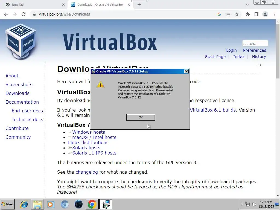This screenshot has width=280, height=210.
Task: Download the Windows hosts package
Action: (x=89, y=132)
